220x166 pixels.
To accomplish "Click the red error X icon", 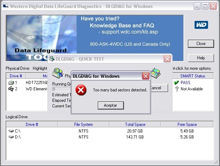I will tap(81, 90).
